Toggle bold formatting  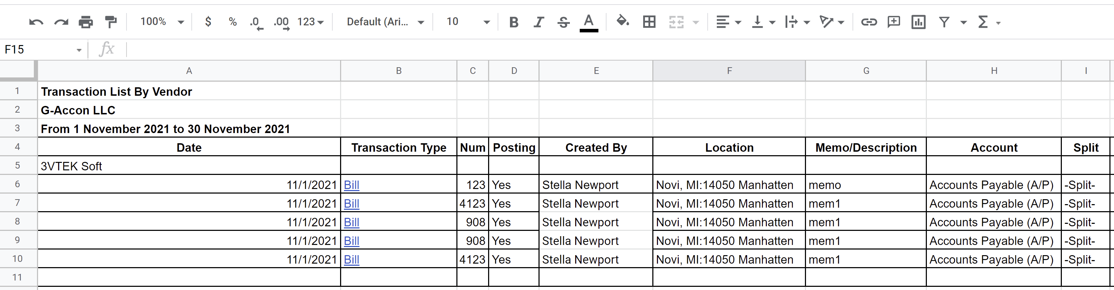514,22
